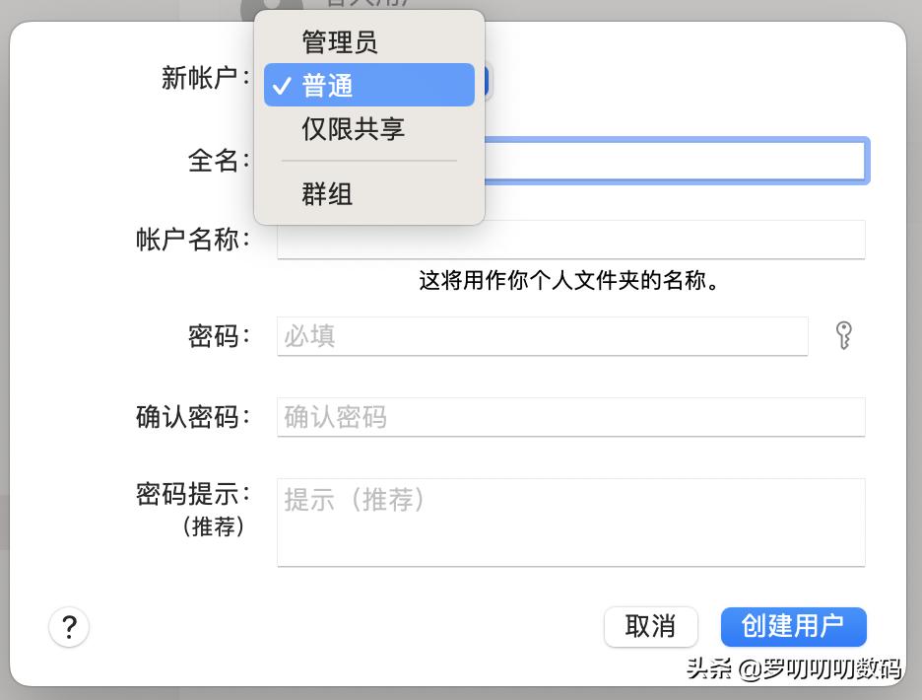This screenshot has height=700, width=922.
Task: Click the 密码提示 hint text area
Action: (571, 523)
